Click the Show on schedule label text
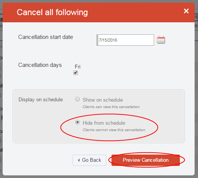The width and height of the screenshot is (198, 178). coord(103,100)
